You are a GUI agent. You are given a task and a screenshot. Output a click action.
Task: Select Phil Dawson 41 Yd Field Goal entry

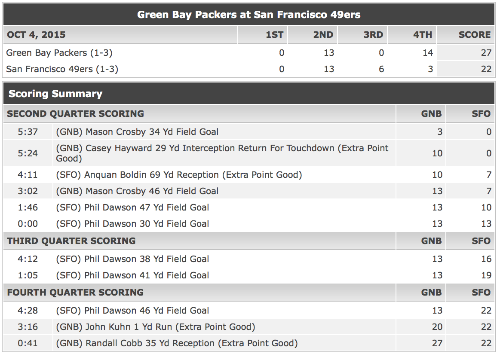pos(248,275)
